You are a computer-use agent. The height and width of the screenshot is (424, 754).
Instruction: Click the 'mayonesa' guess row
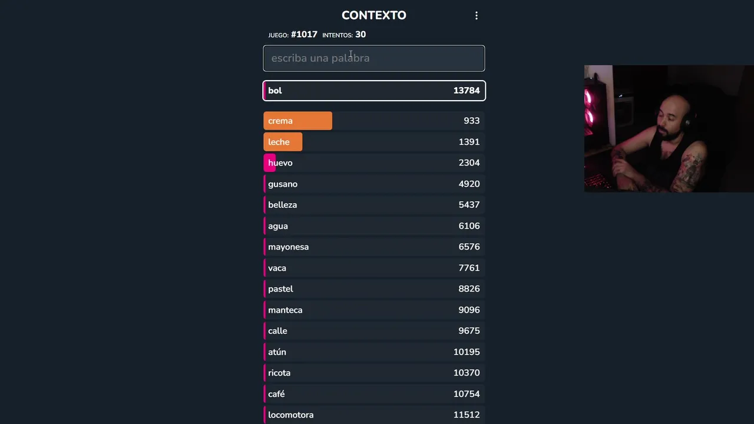click(x=374, y=247)
